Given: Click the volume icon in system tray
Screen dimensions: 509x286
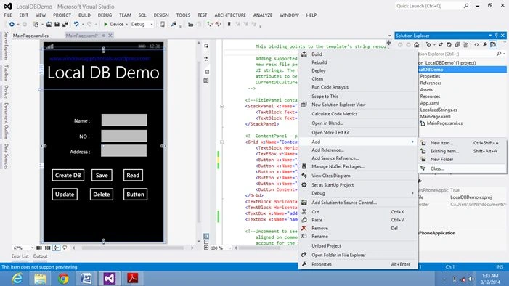Looking at the screenshot, I should pyautogui.click(x=471, y=279).
